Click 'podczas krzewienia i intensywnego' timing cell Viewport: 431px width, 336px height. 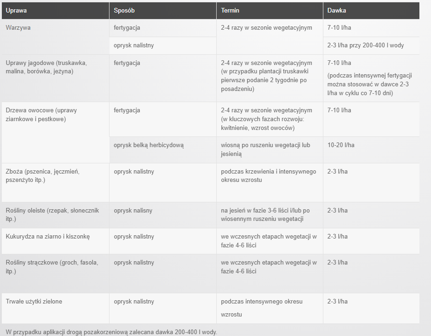(x=270, y=182)
